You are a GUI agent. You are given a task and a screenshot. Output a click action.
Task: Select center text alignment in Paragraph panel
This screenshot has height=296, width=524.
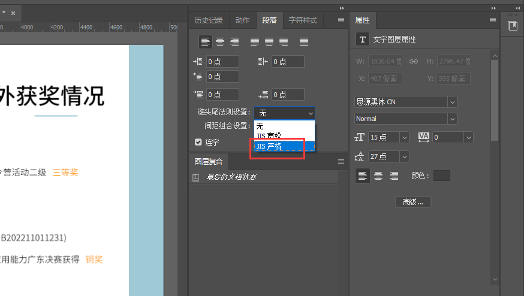tap(220, 42)
